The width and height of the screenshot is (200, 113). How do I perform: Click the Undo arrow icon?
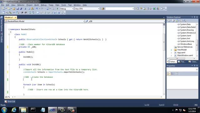click(37, 9)
